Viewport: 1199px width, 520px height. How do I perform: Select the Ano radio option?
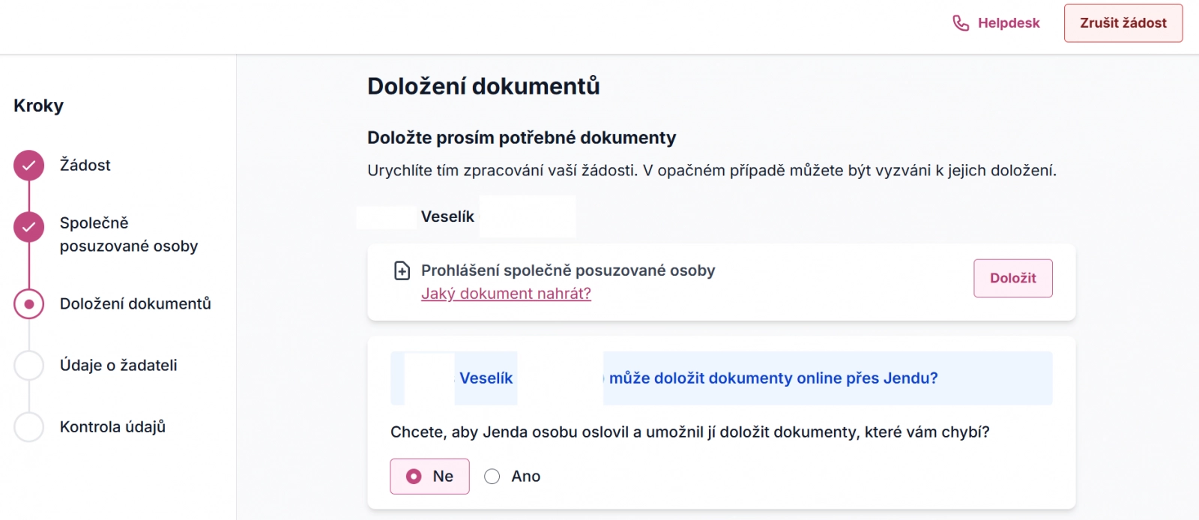pyautogui.click(x=513, y=477)
